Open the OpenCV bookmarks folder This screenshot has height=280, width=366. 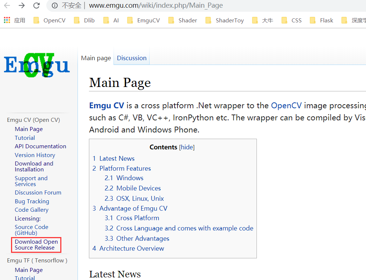(x=54, y=20)
